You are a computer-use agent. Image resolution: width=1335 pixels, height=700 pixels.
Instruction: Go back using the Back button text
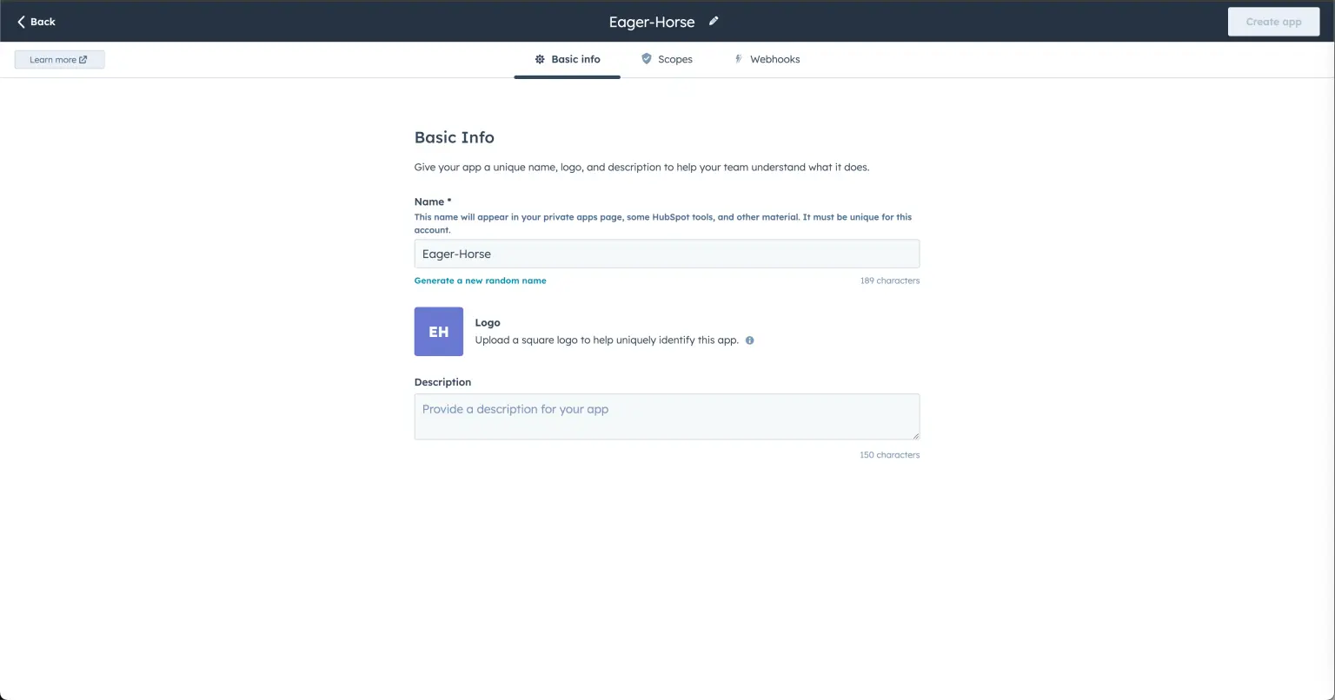pos(43,22)
